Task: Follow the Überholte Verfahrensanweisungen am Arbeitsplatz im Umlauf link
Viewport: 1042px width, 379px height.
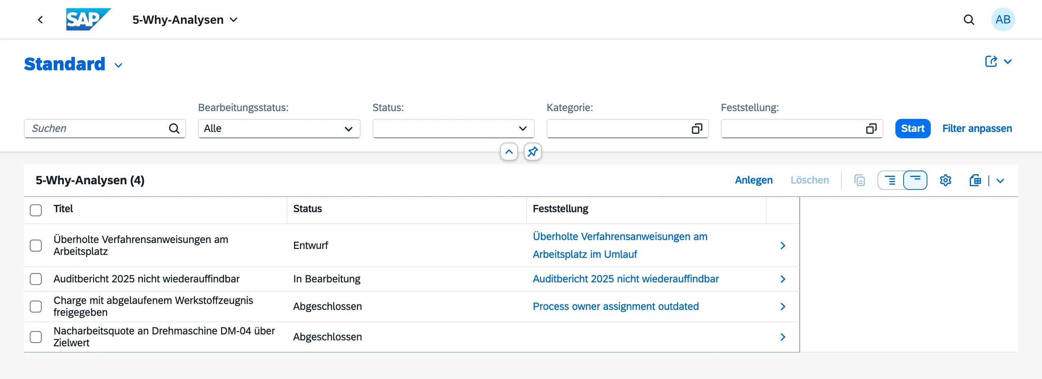Action: tap(620, 245)
